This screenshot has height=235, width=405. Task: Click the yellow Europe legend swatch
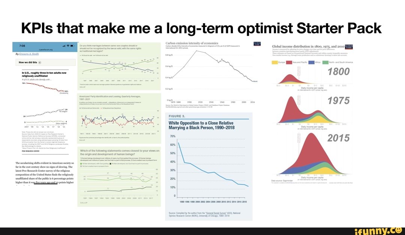[x=274, y=62]
